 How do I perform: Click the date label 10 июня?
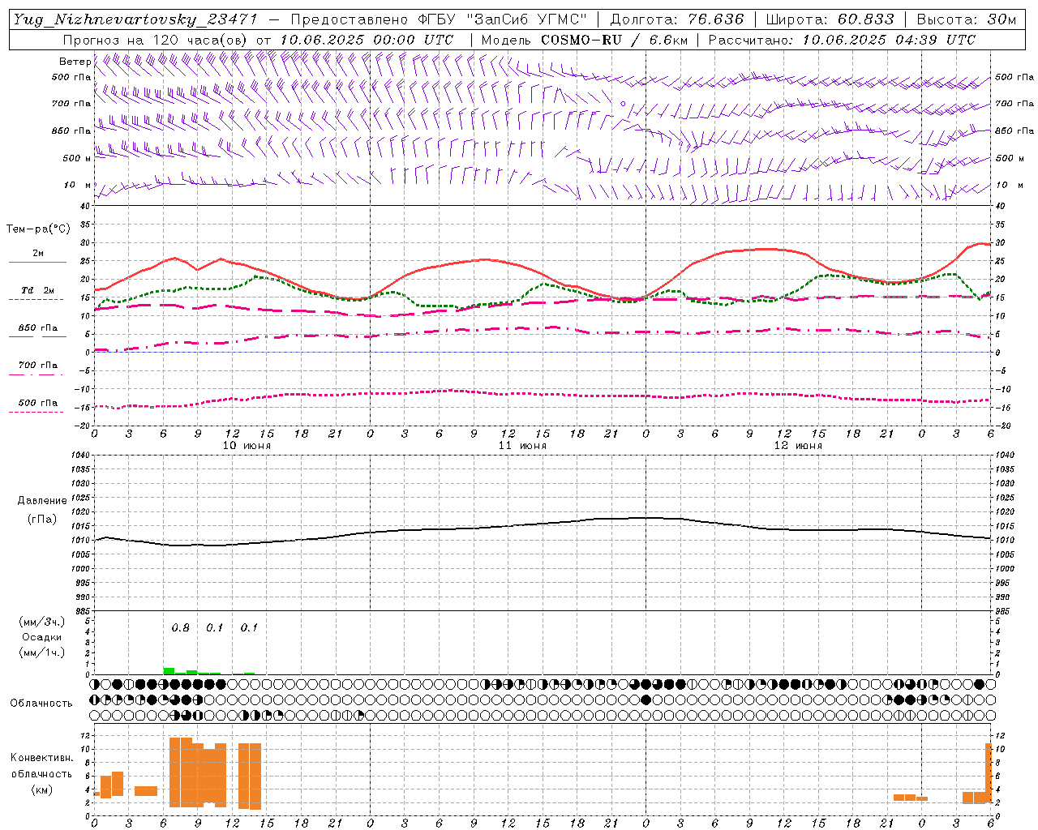click(x=247, y=446)
